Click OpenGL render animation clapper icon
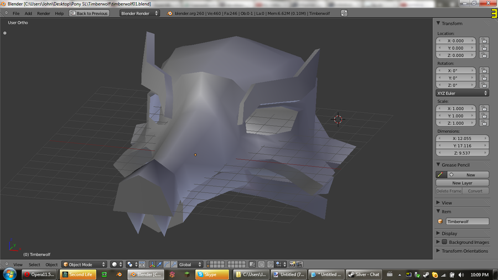The width and height of the screenshot is (498, 280). (299, 265)
